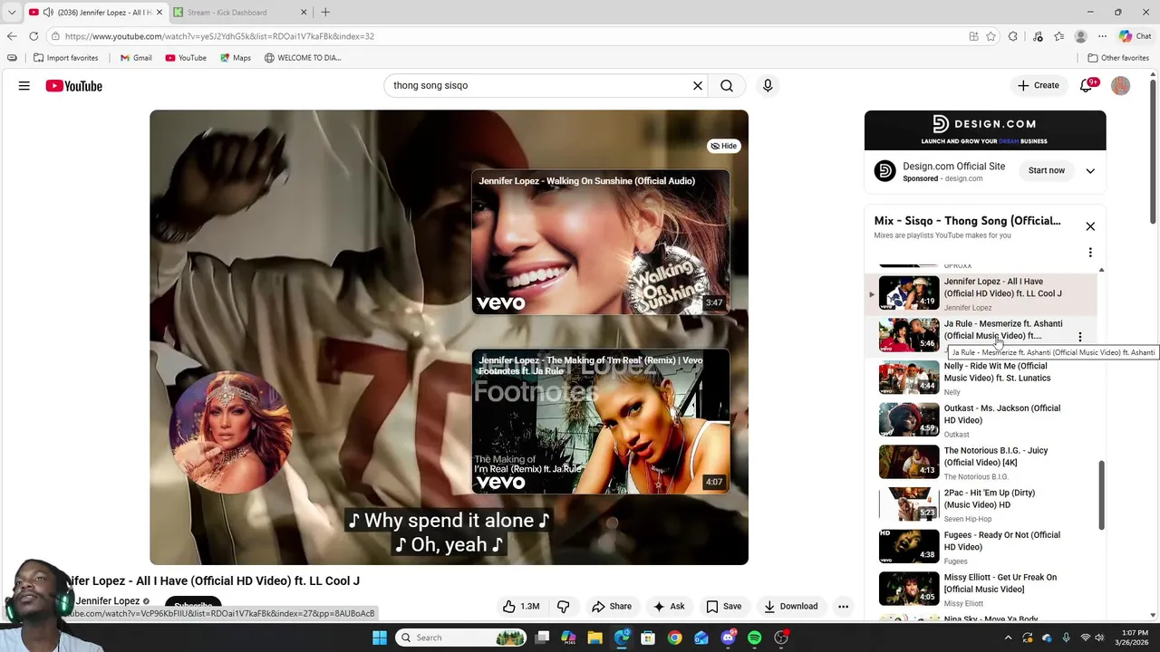1160x652 pixels.
Task: Hide the end screen suggestions
Action: (x=723, y=146)
